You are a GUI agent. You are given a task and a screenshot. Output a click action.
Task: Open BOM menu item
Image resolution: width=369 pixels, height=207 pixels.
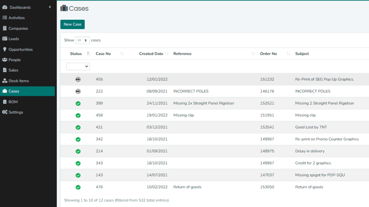point(27,102)
